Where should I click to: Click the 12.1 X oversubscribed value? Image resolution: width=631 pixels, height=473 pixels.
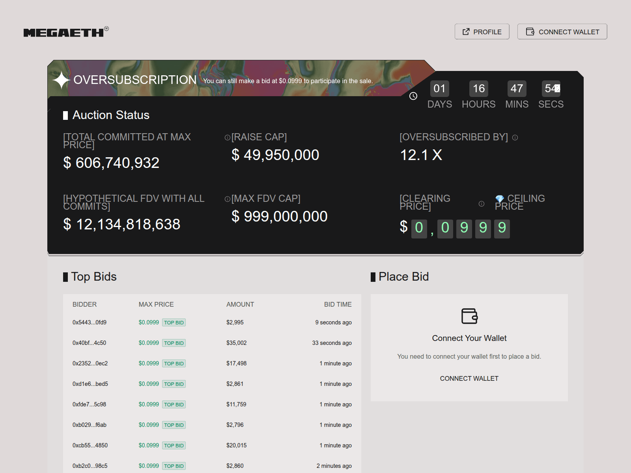421,155
